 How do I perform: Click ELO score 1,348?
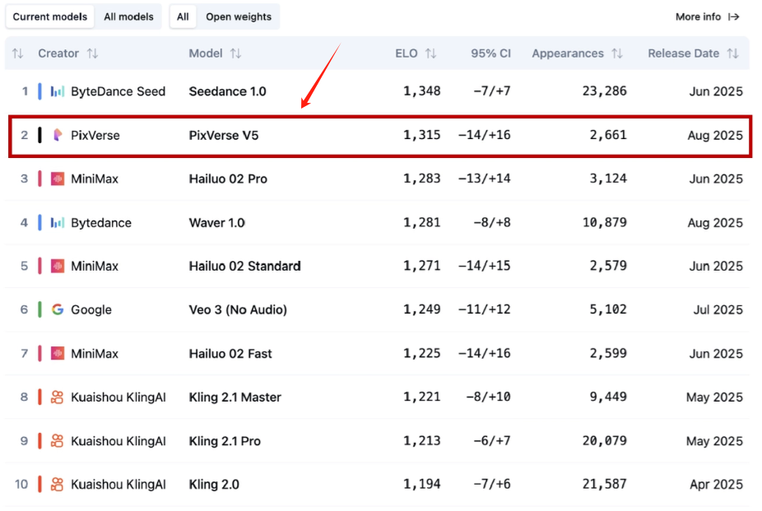click(x=422, y=91)
